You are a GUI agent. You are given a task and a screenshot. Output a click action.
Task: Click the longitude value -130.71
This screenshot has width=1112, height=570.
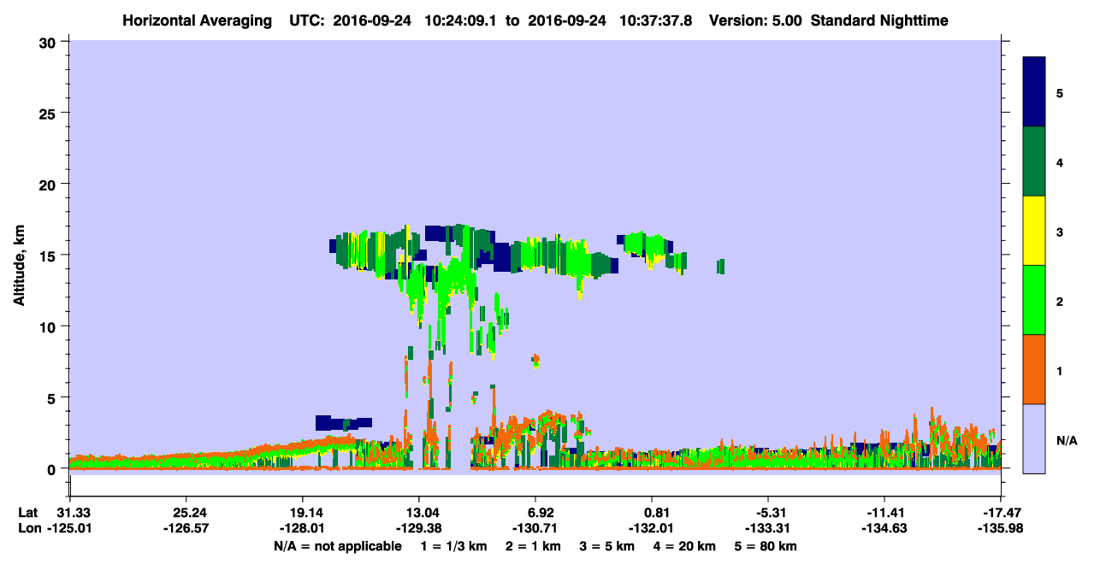[x=535, y=529]
